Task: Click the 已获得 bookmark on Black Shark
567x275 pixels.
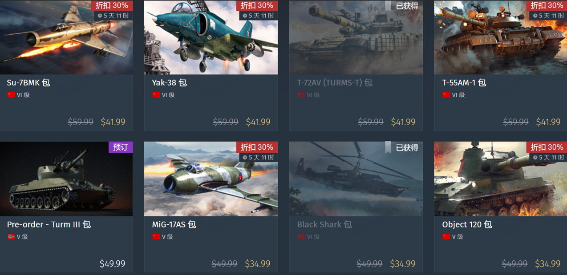Action: point(388,147)
